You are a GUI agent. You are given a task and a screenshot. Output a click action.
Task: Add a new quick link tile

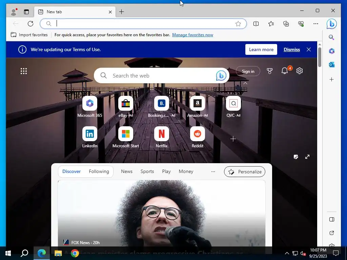click(x=233, y=139)
